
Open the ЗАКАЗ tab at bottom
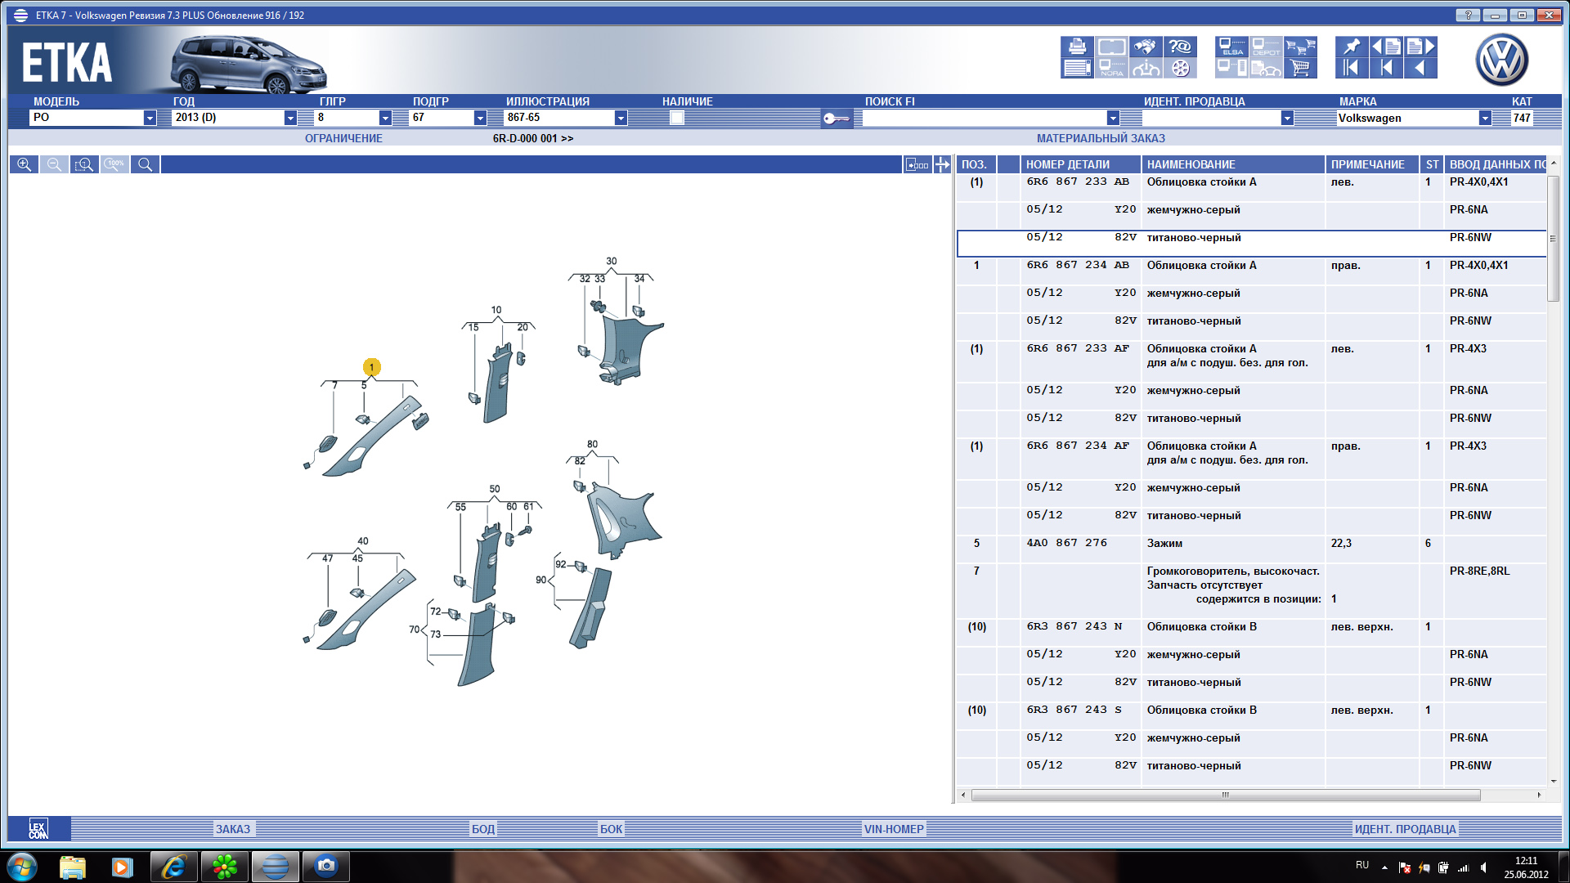tap(233, 829)
